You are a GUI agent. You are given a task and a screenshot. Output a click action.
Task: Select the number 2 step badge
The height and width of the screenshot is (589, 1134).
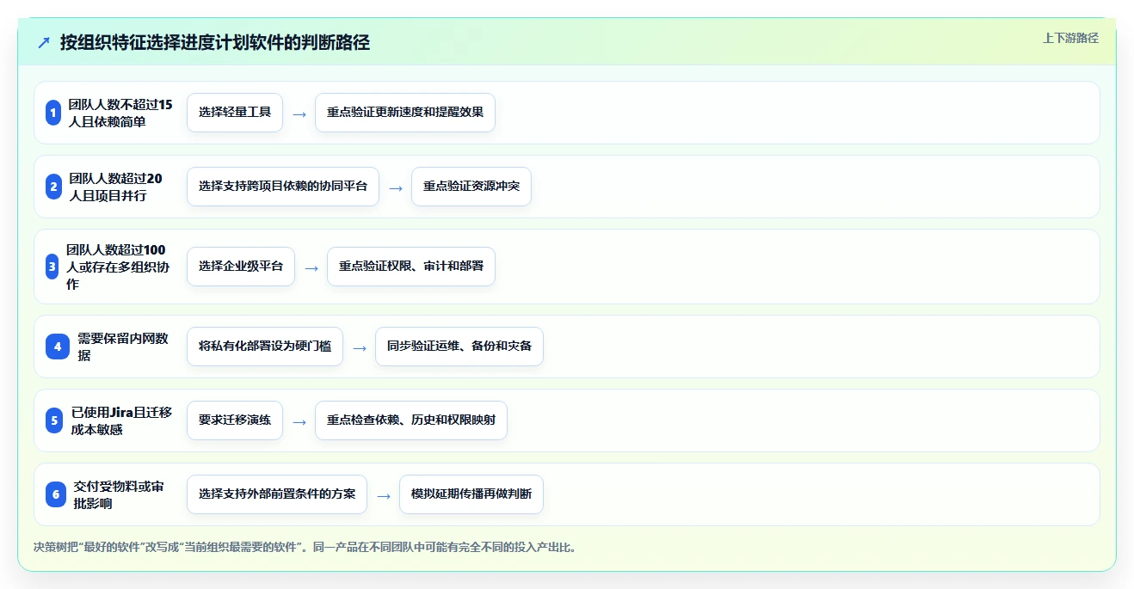[53, 187]
